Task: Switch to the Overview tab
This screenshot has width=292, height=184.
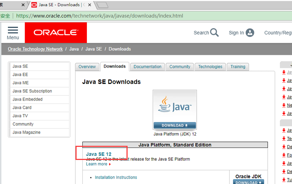Action: pyautogui.click(x=87, y=67)
